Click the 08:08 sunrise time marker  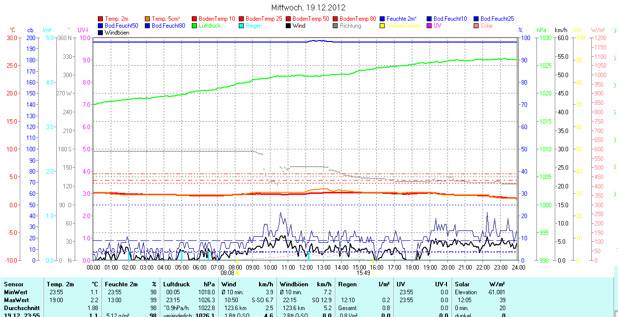click(x=227, y=272)
